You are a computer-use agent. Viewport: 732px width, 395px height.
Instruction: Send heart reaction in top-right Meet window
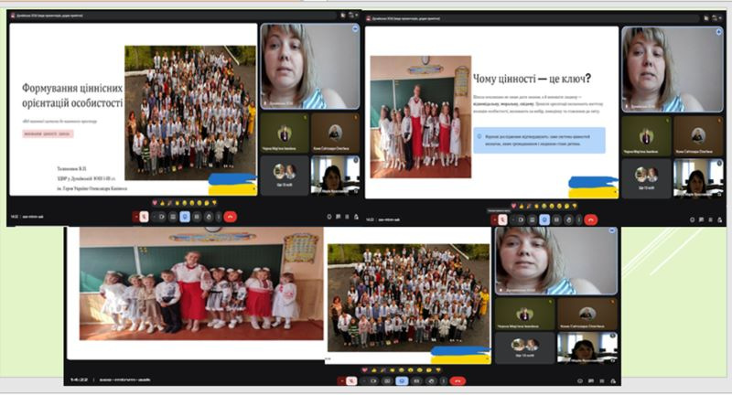[513, 206]
